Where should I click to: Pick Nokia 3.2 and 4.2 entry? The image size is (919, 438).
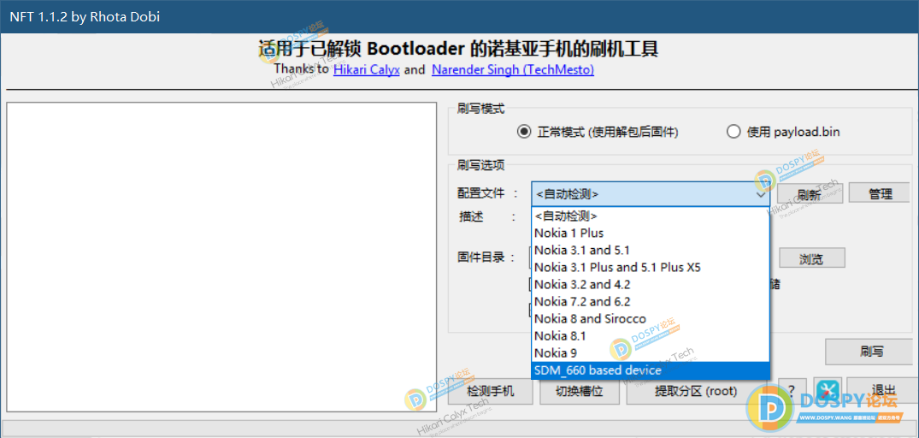tap(650, 284)
